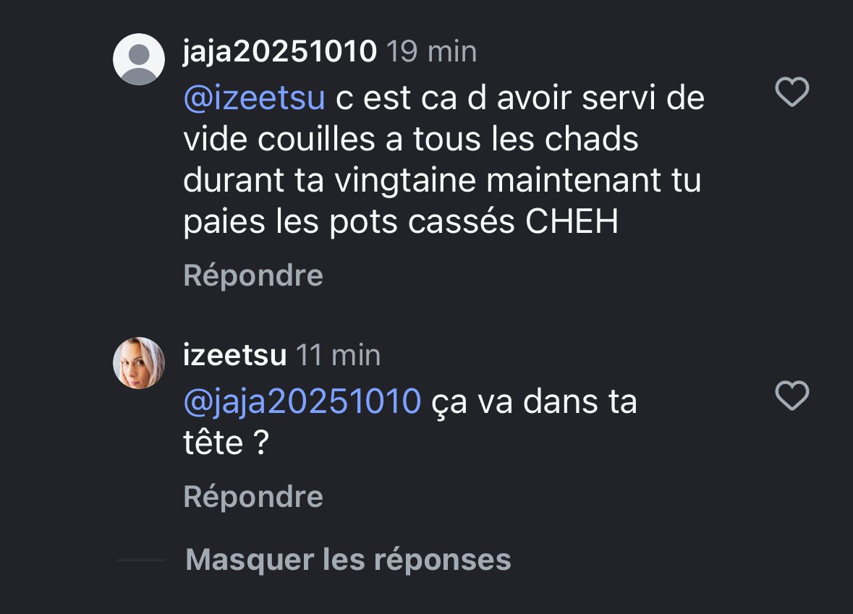Tap the heart on izeetsu's reply
The width and height of the screenshot is (853, 614).
(792, 396)
